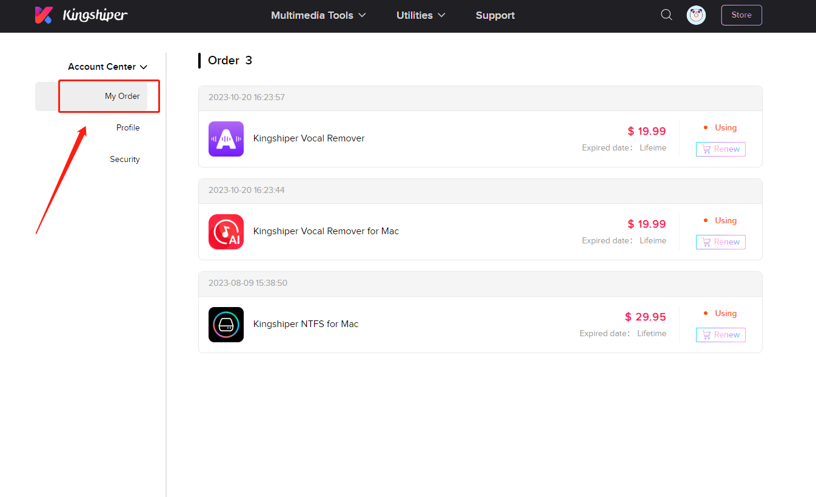
Task: Open Security settings in the sidebar
Action: pos(125,159)
